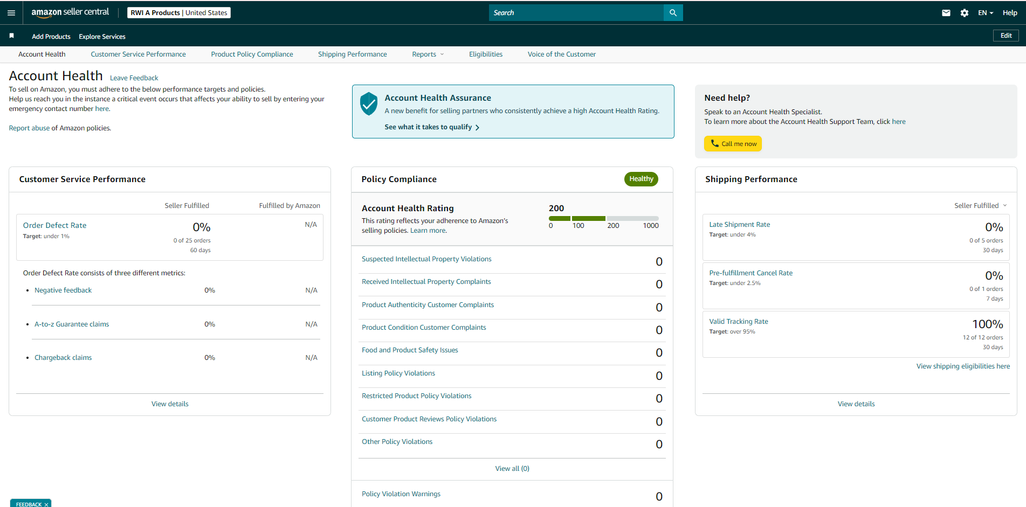
Task: Open Customer Product Reviews Policy Violations
Action: click(x=429, y=419)
